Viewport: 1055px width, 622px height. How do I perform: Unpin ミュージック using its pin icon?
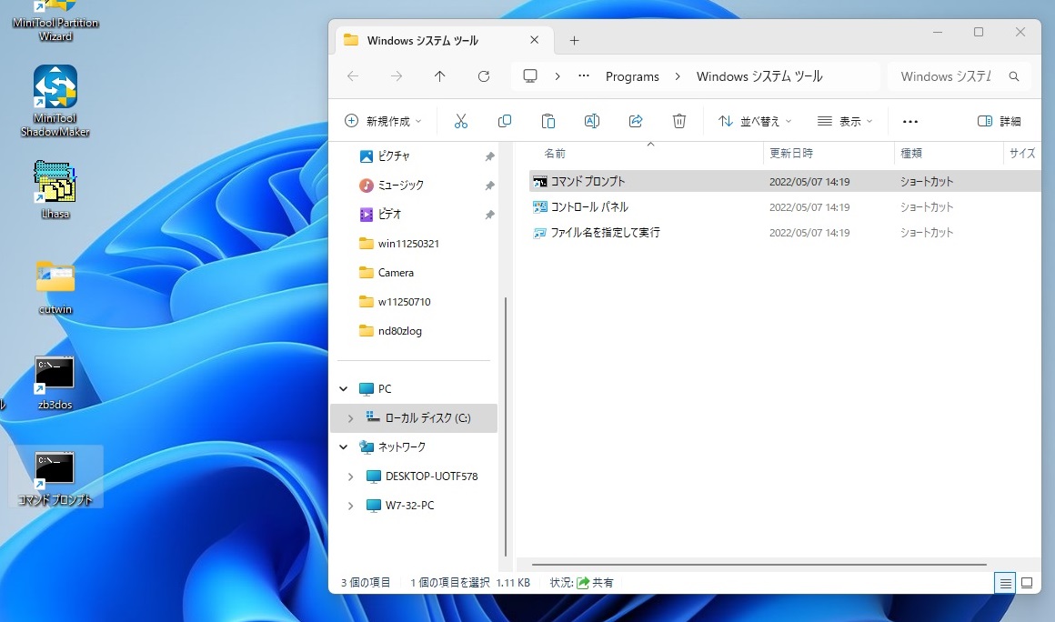[490, 186]
